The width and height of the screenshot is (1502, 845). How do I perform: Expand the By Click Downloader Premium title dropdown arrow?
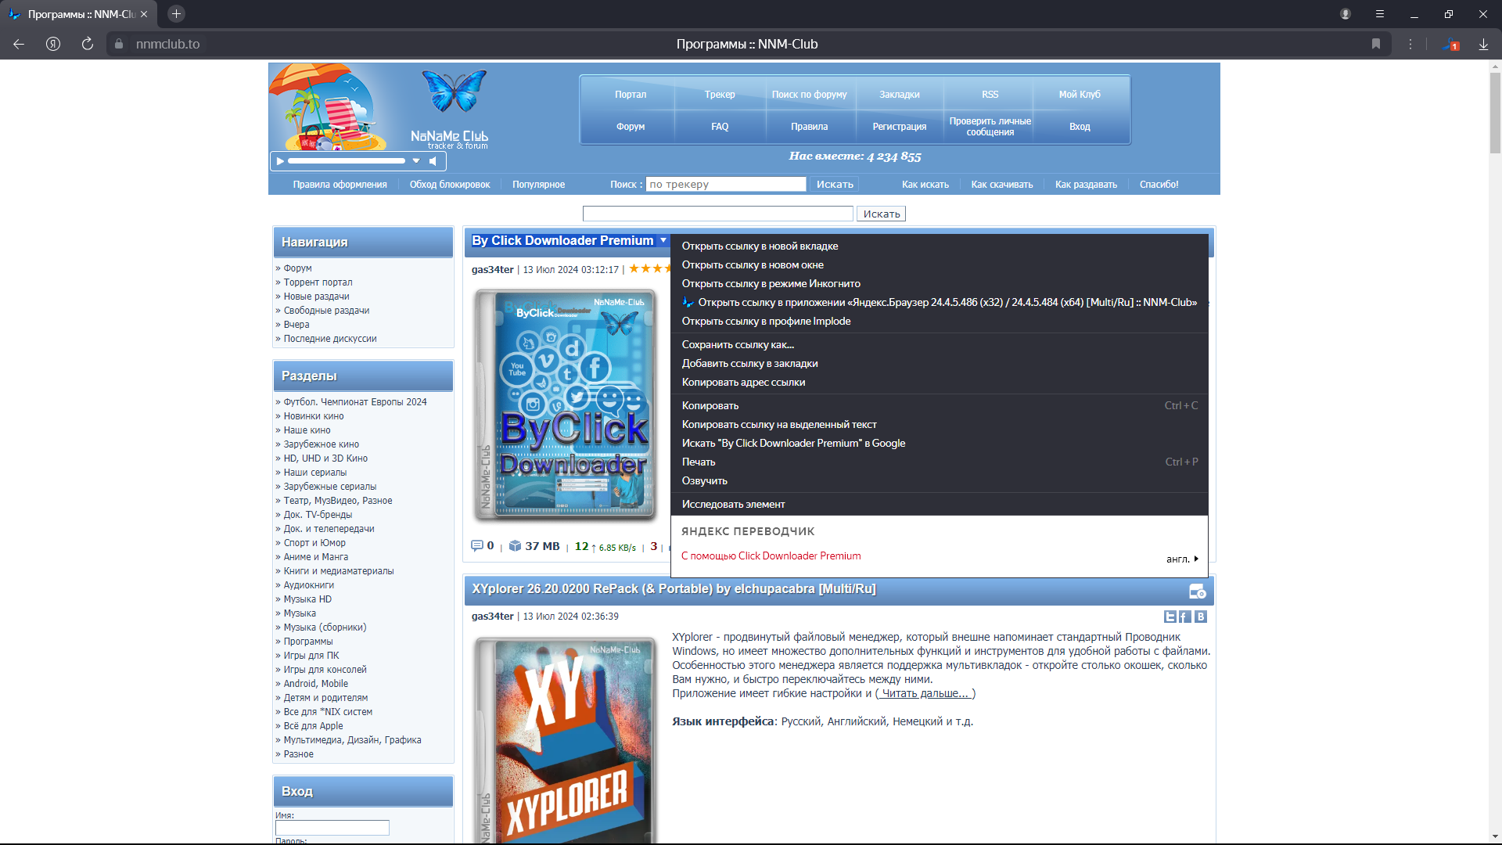(663, 240)
